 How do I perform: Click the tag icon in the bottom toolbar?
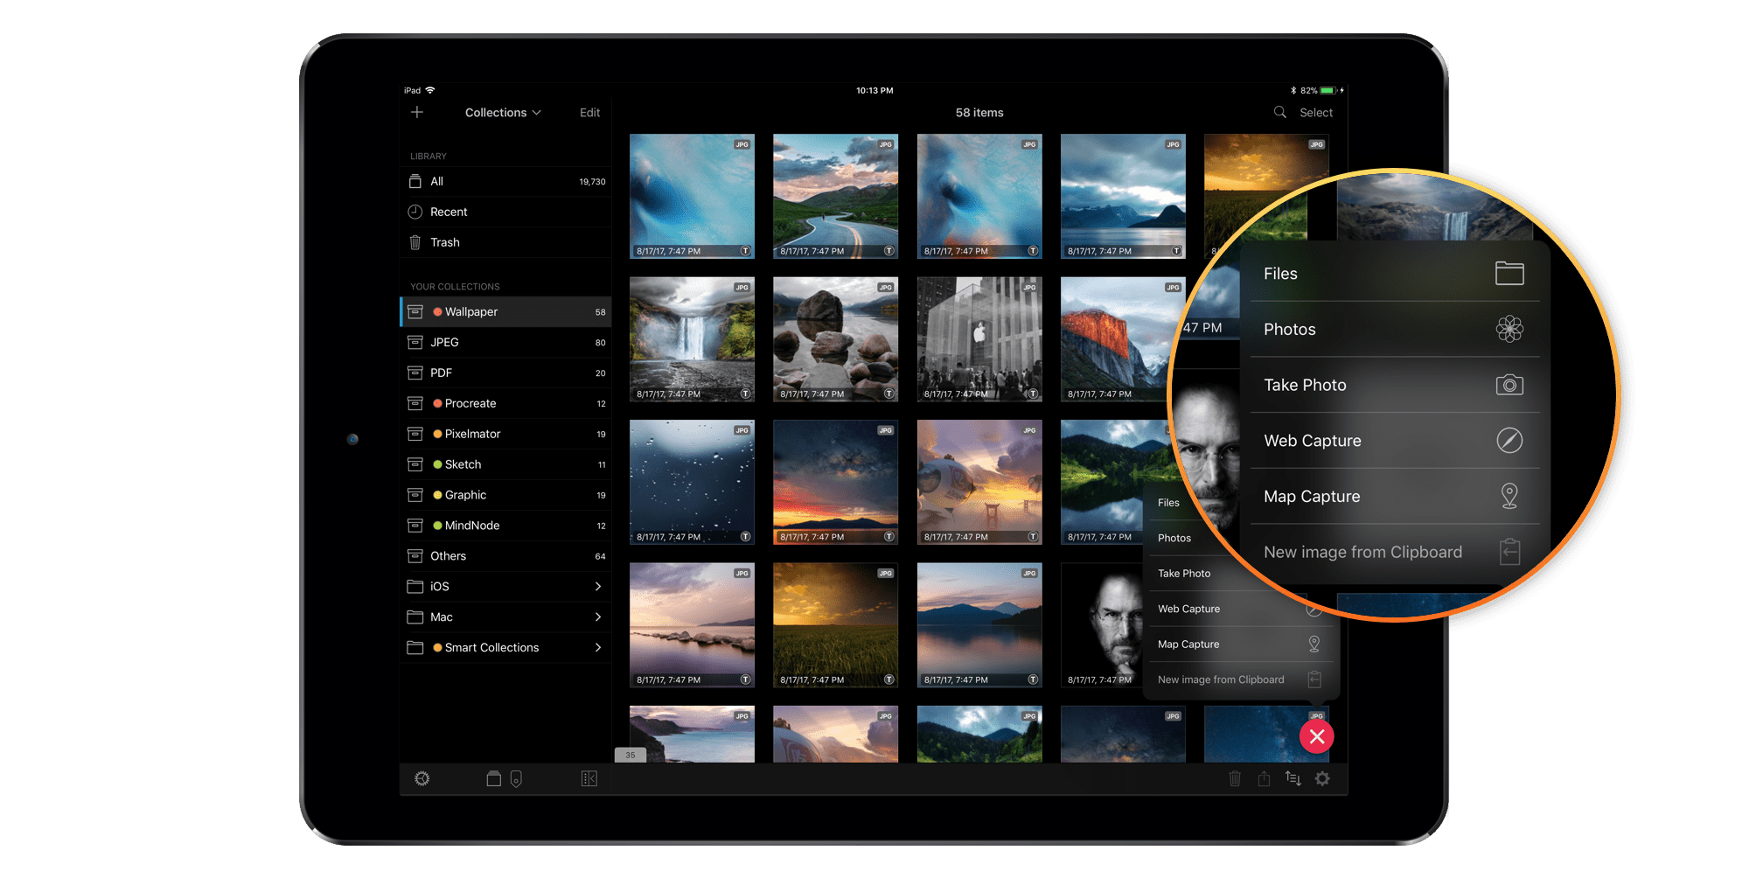[516, 778]
